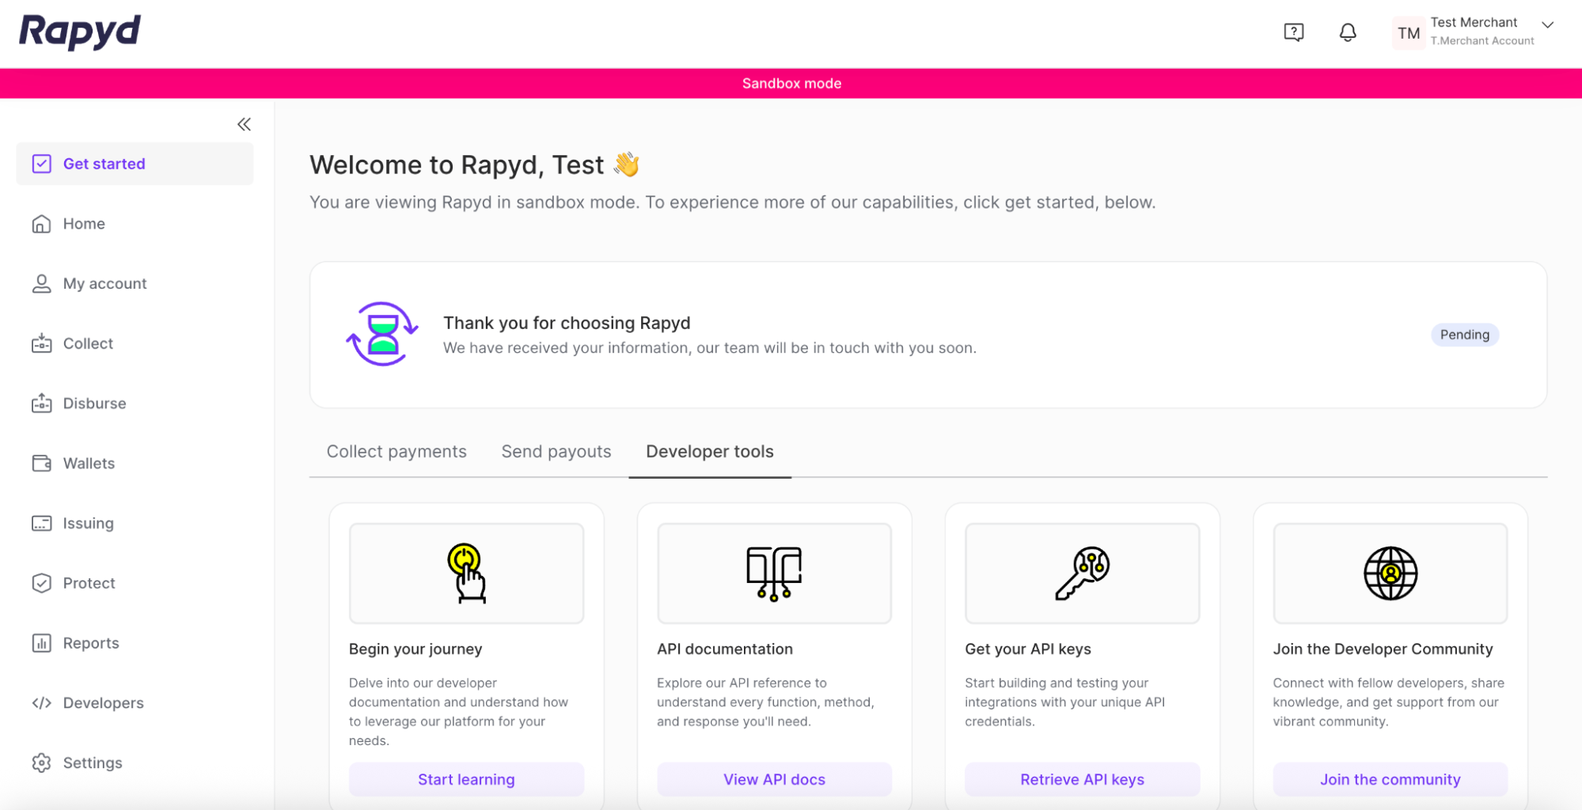
Task: Open the Protect section
Action: pos(89,583)
